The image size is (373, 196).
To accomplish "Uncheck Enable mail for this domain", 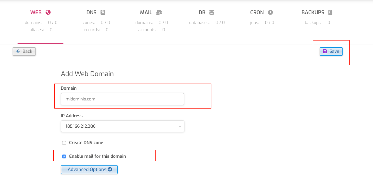I will tap(64, 156).
